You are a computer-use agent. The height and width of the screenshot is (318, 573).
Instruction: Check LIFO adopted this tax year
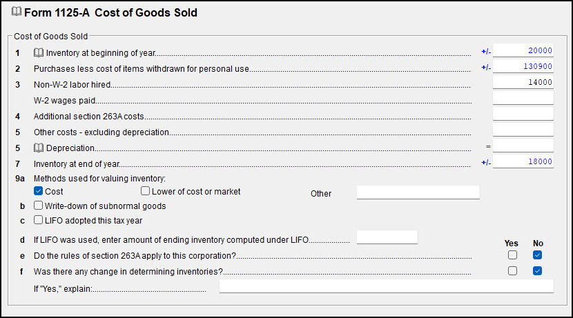[39, 220]
